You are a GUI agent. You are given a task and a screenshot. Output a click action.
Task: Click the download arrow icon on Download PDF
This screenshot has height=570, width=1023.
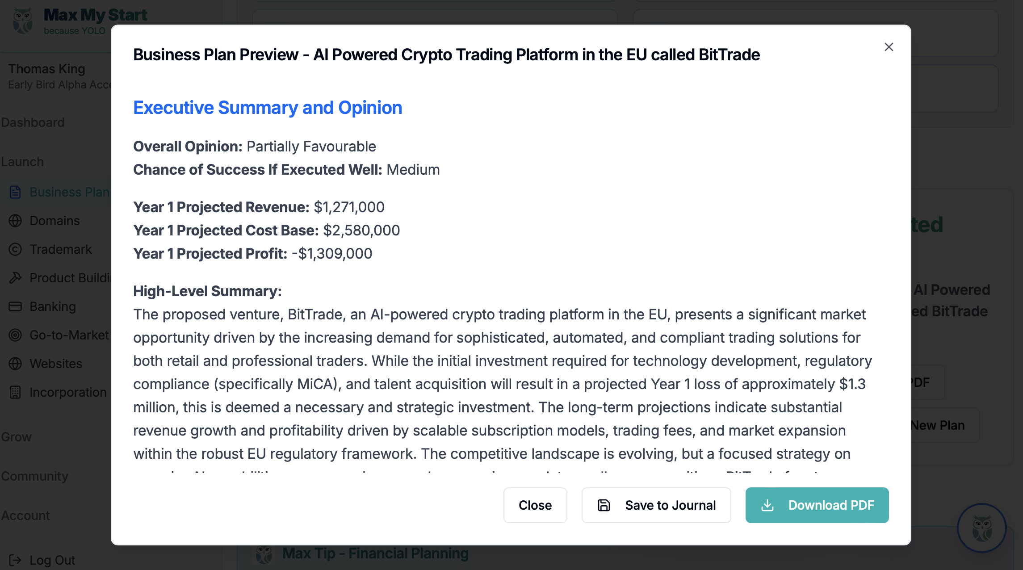(767, 505)
